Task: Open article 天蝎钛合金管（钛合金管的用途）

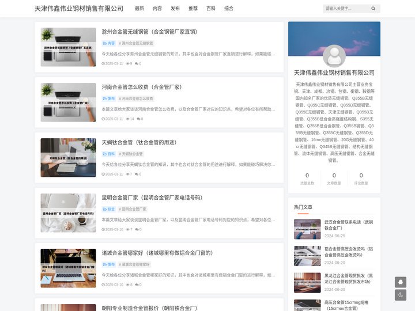Action: [x=139, y=142]
